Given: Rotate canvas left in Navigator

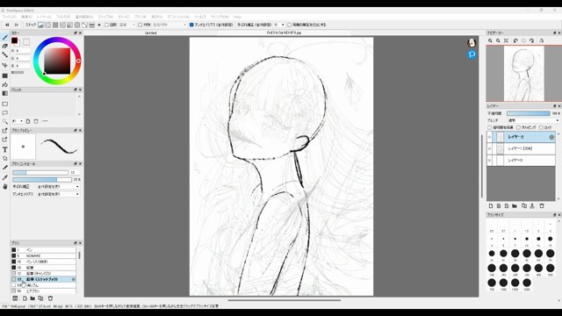Looking at the screenshot, I should [515, 41].
